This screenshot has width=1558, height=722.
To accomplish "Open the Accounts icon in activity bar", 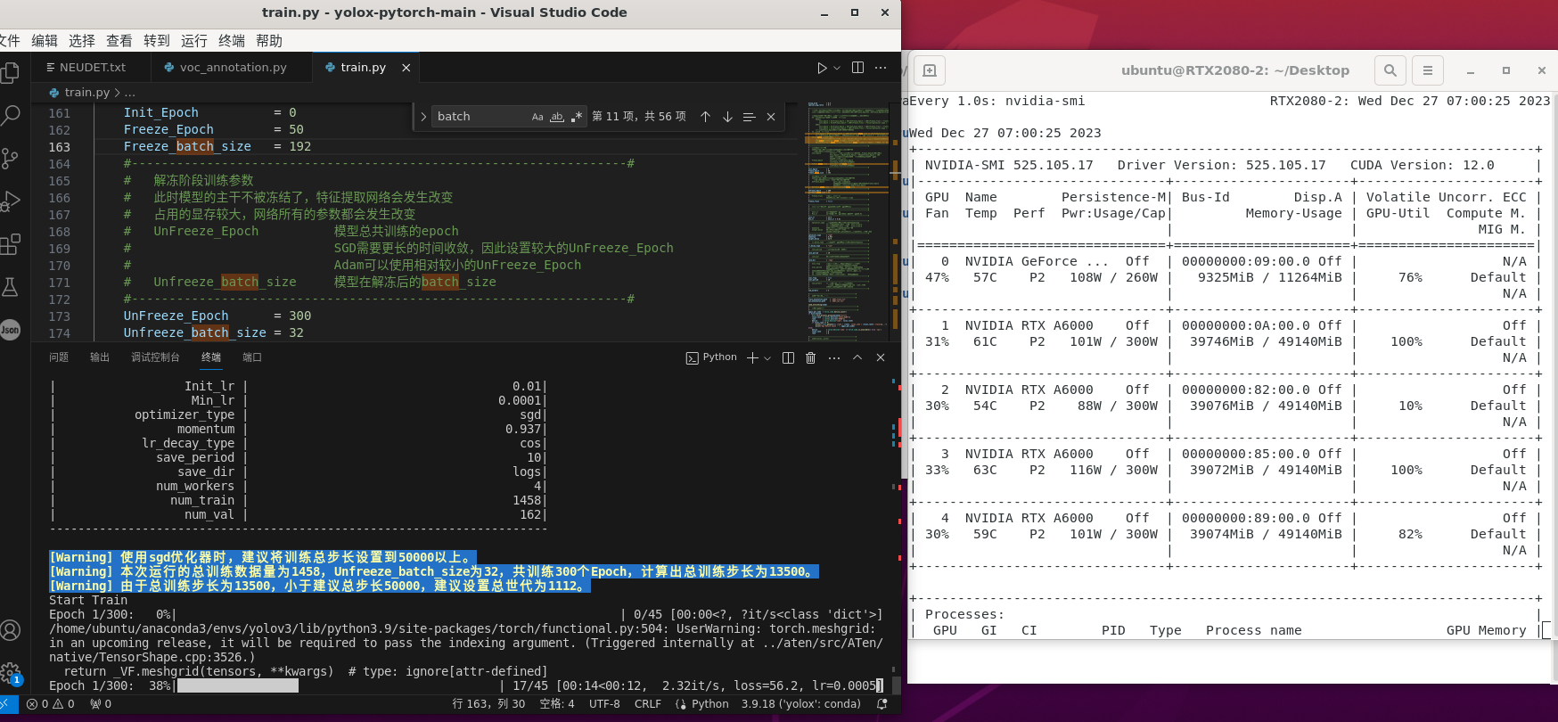I will tap(10, 630).
